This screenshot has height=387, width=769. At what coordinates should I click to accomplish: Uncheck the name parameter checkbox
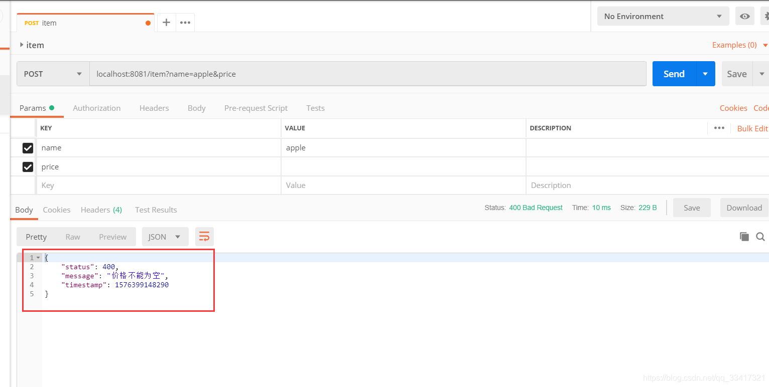tap(28, 148)
